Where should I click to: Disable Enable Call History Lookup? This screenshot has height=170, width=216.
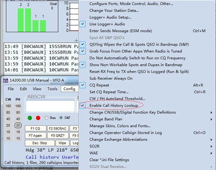coord(82,106)
